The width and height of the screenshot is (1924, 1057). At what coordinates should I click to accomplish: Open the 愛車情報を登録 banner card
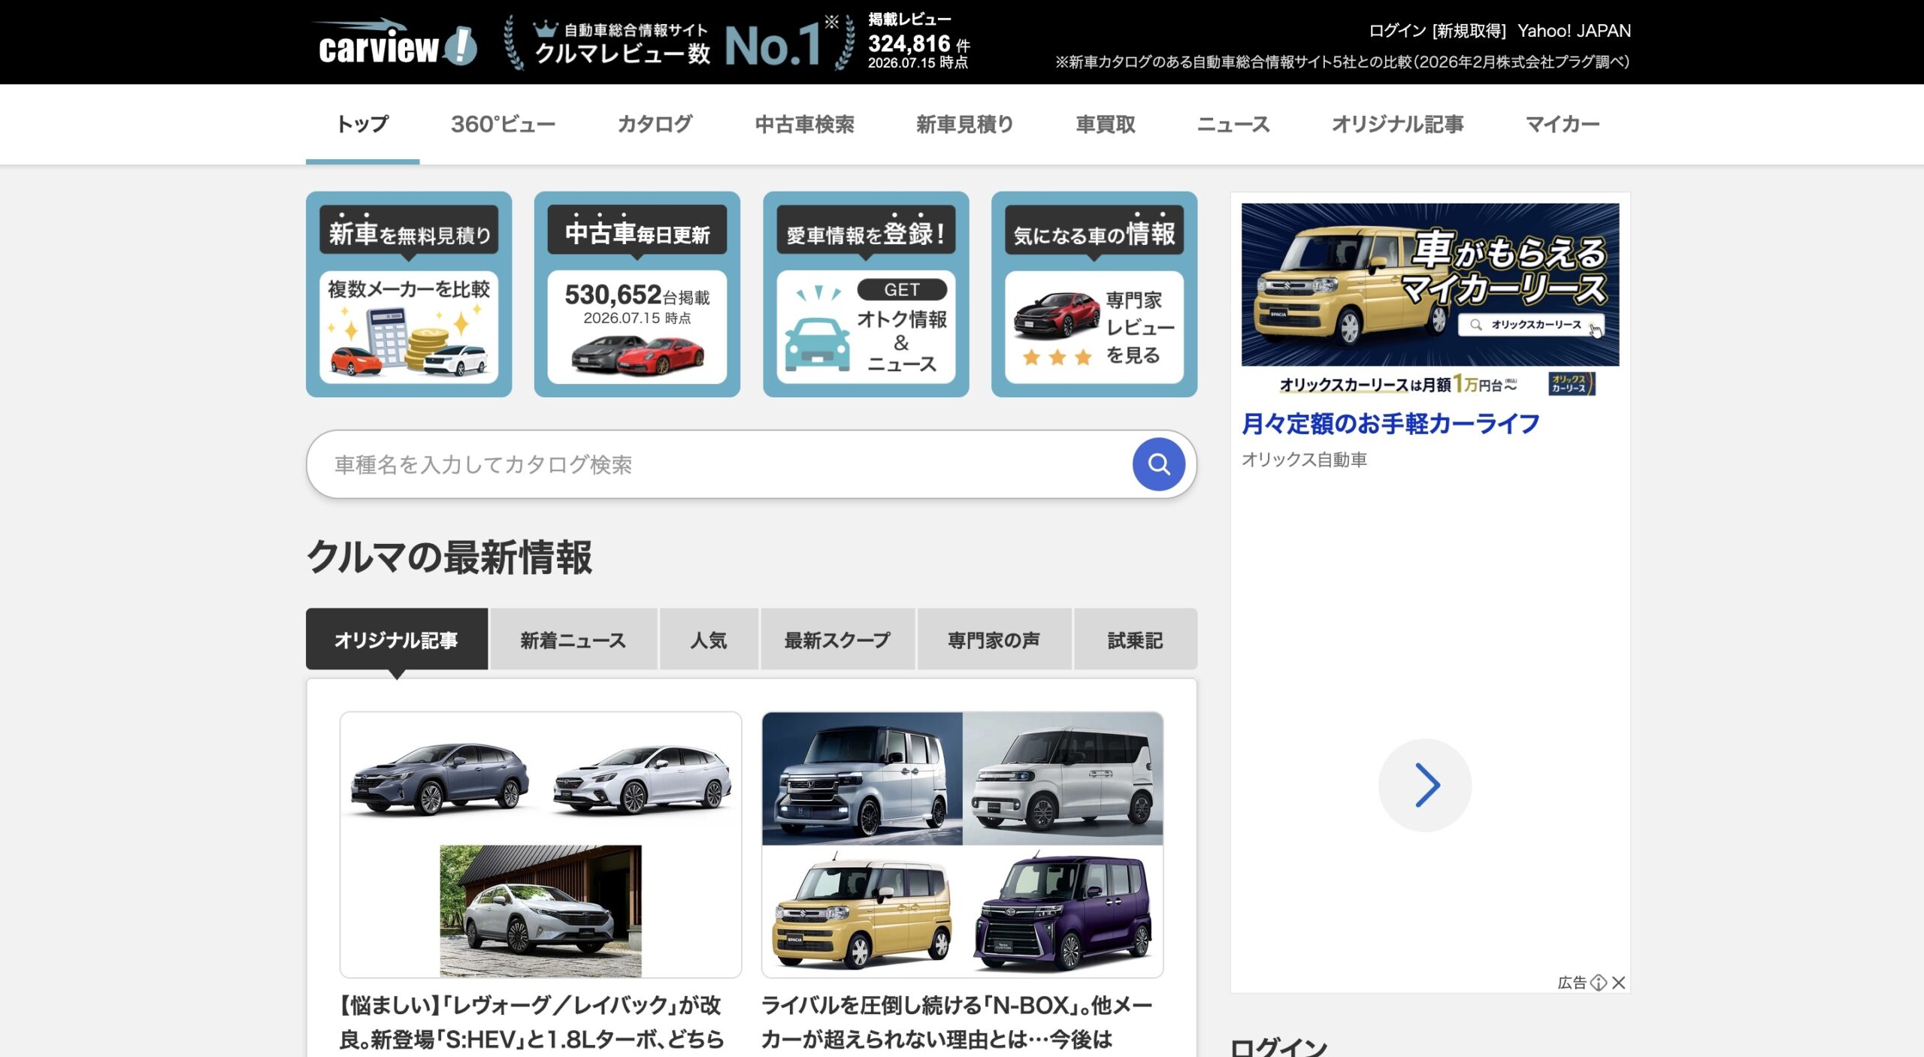866,294
